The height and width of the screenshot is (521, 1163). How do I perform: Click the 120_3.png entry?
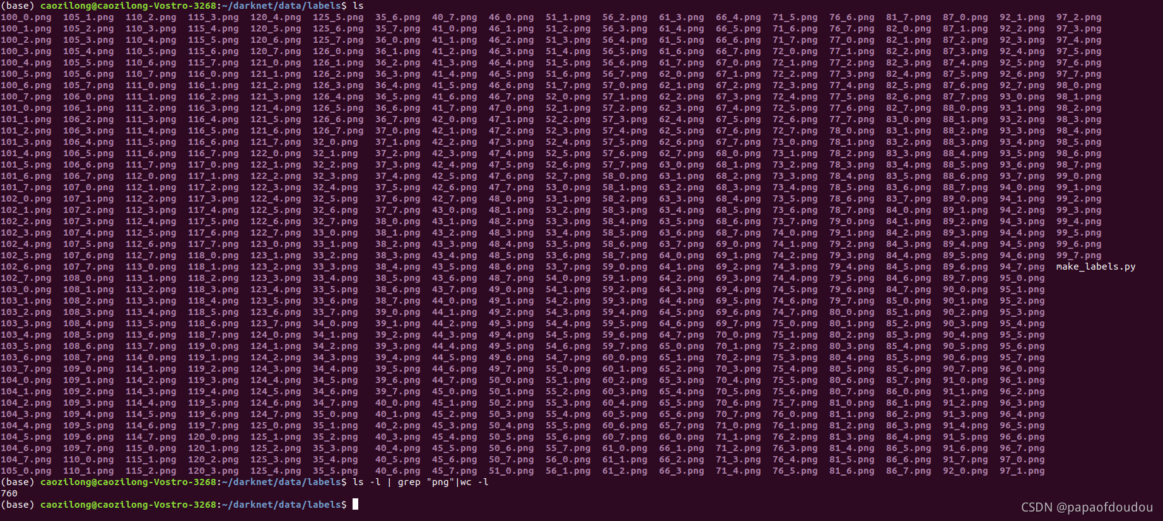tap(213, 471)
